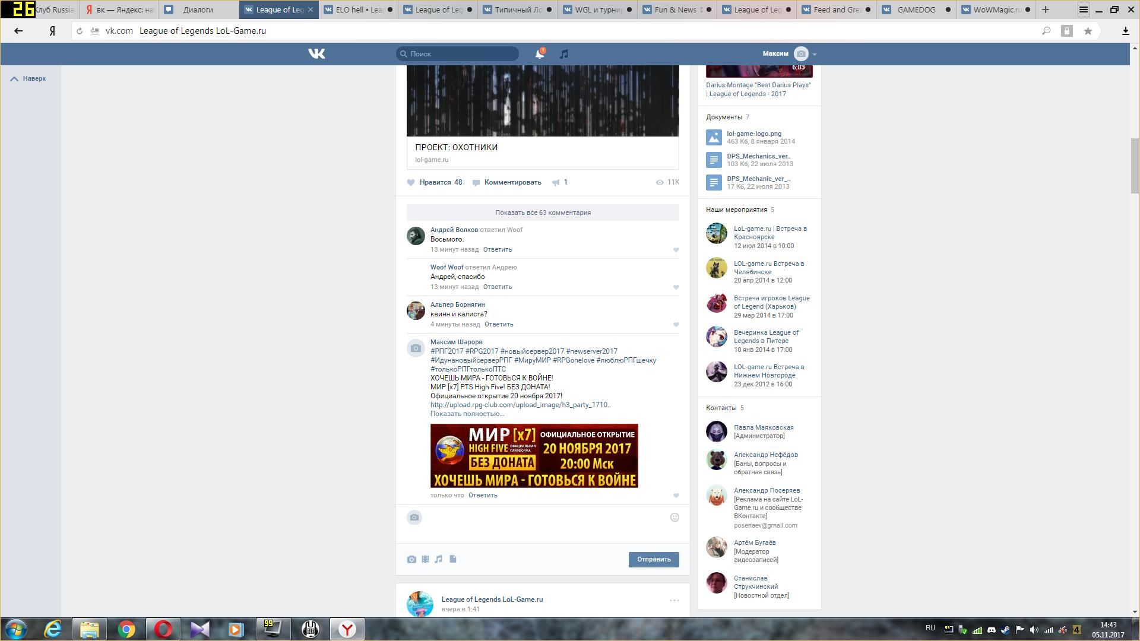Go back to top with Наверх
The image size is (1140, 641).
click(28, 78)
